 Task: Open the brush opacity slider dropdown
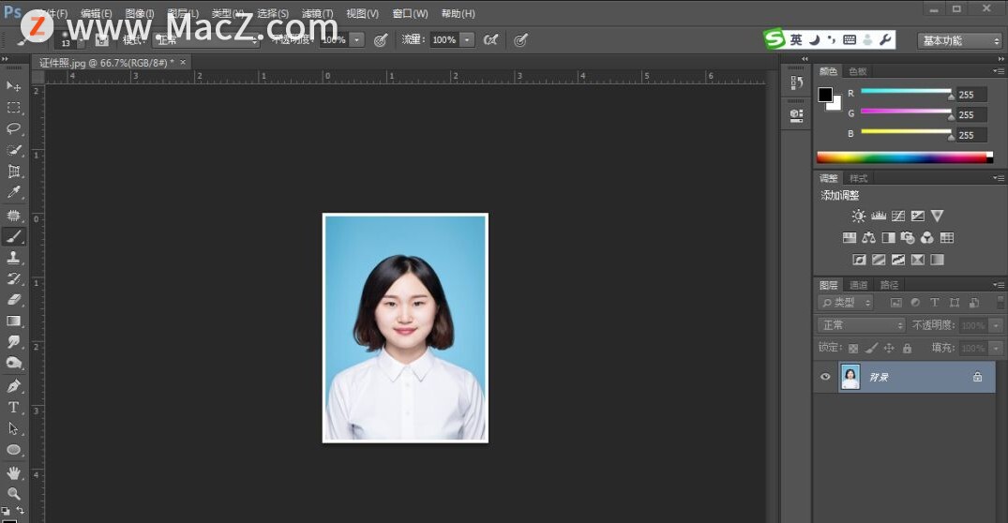point(357,40)
